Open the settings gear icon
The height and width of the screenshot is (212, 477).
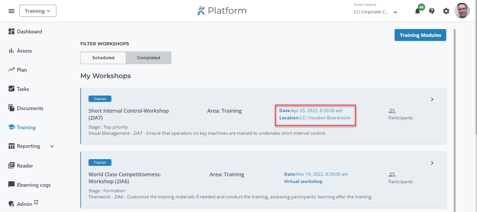pyautogui.click(x=446, y=11)
